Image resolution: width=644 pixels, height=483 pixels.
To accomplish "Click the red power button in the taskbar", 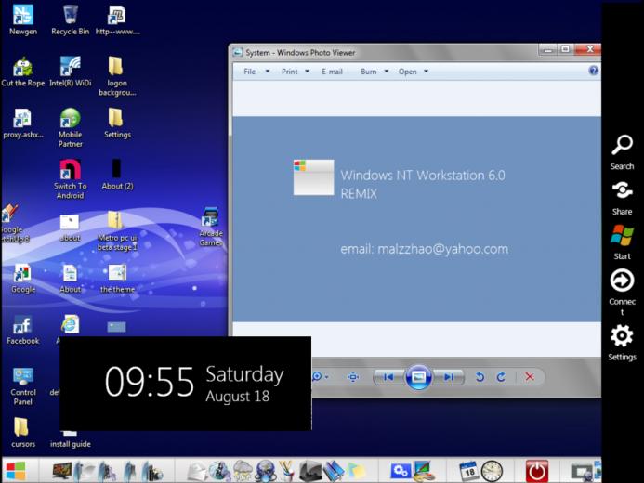I will pos(537,471).
